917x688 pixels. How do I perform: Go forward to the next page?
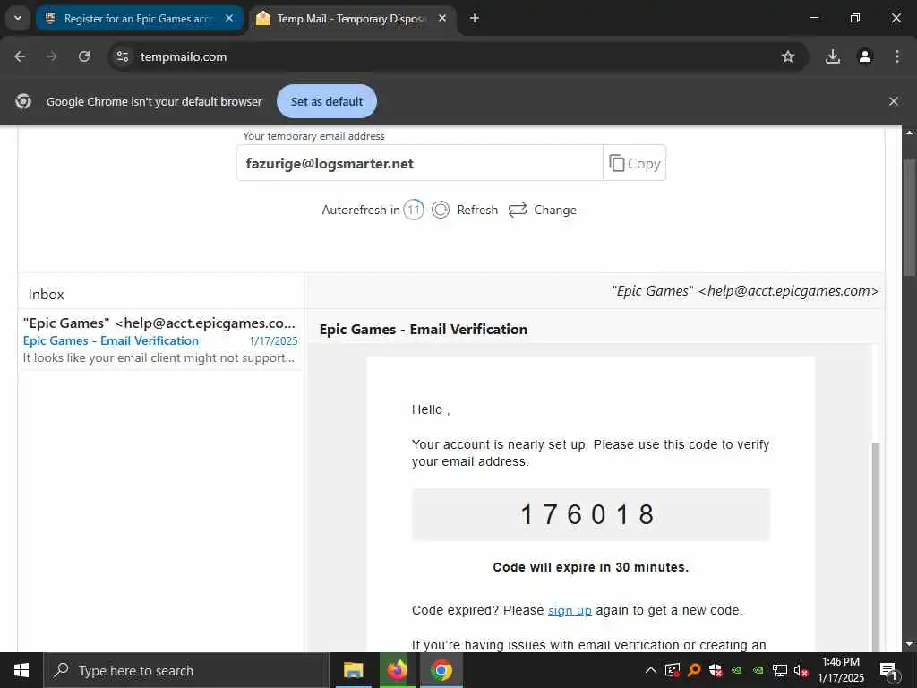click(52, 56)
